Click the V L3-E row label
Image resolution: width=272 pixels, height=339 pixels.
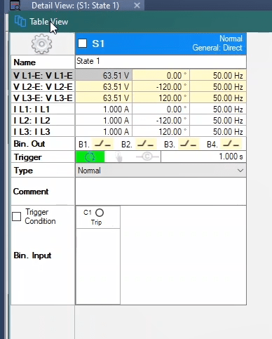click(43, 98)
